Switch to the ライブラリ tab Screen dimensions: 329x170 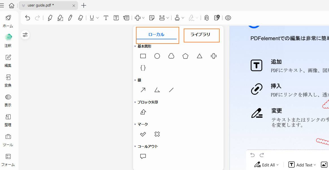(200, 35)
